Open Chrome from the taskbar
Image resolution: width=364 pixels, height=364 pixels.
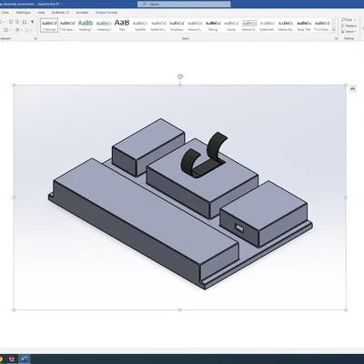pos(1,359)
